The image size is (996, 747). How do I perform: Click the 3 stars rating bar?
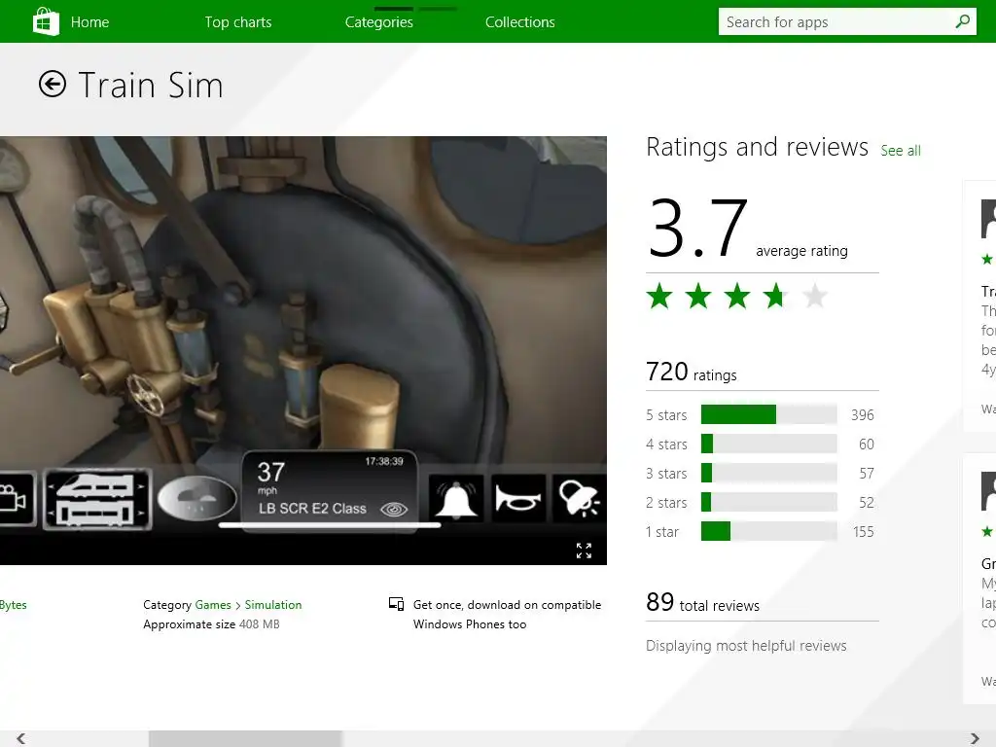point(768,473)
